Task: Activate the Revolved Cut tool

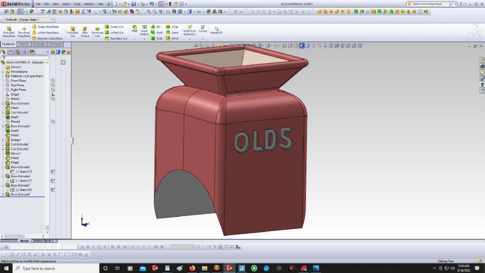Action: (97, 32)
